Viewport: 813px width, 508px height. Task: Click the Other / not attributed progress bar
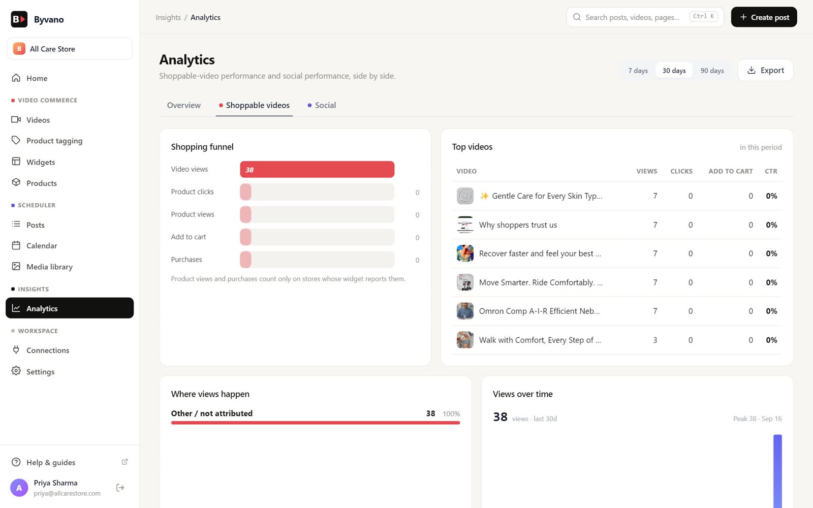click(x=316, y=423)
